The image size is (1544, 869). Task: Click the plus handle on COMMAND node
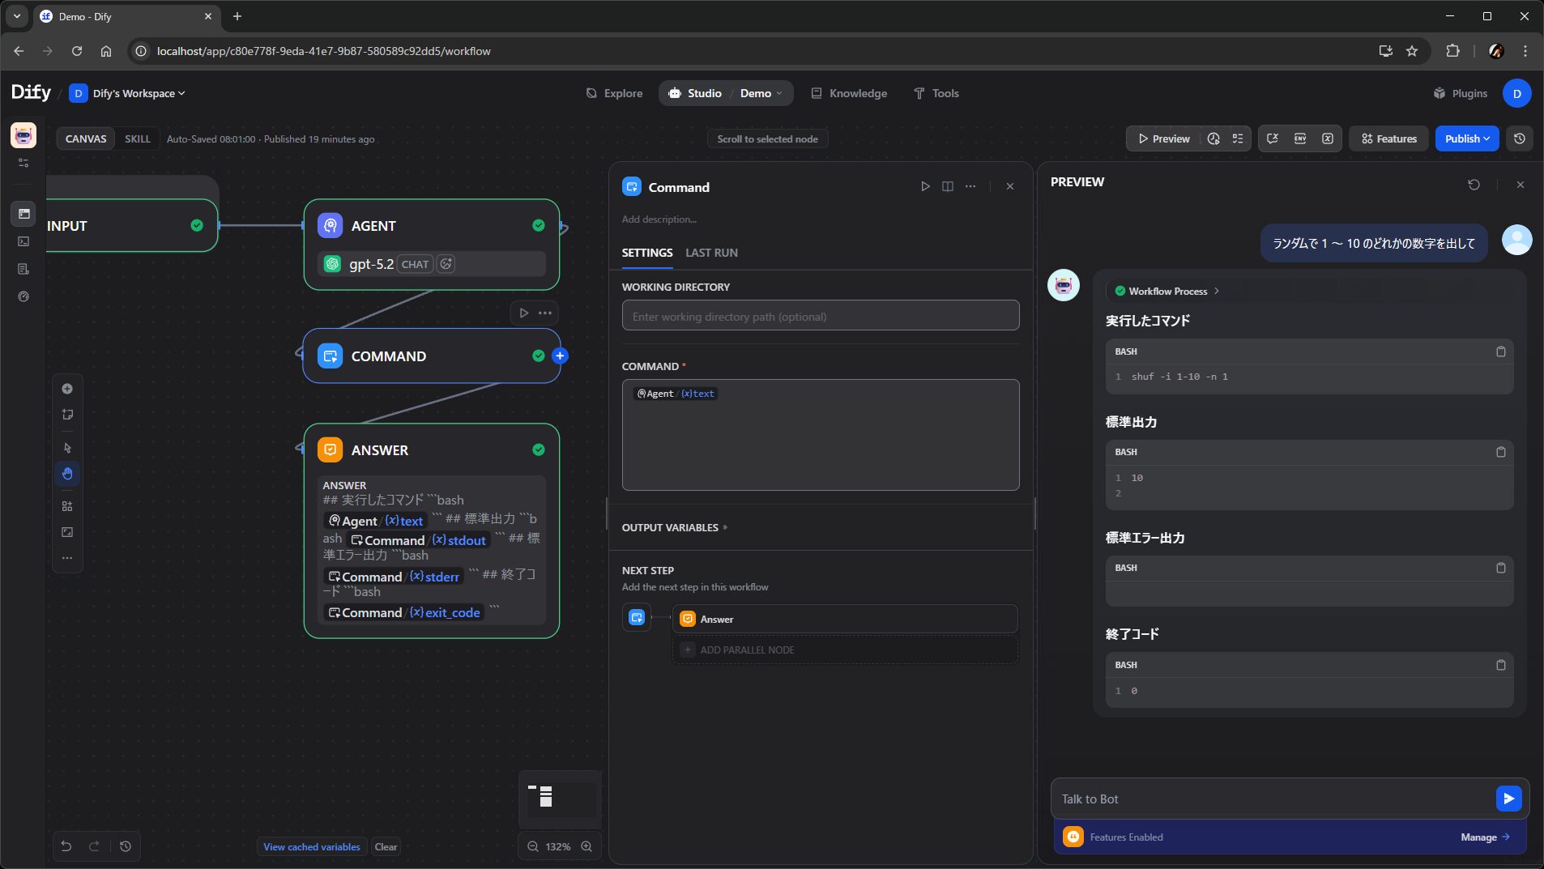560,356
